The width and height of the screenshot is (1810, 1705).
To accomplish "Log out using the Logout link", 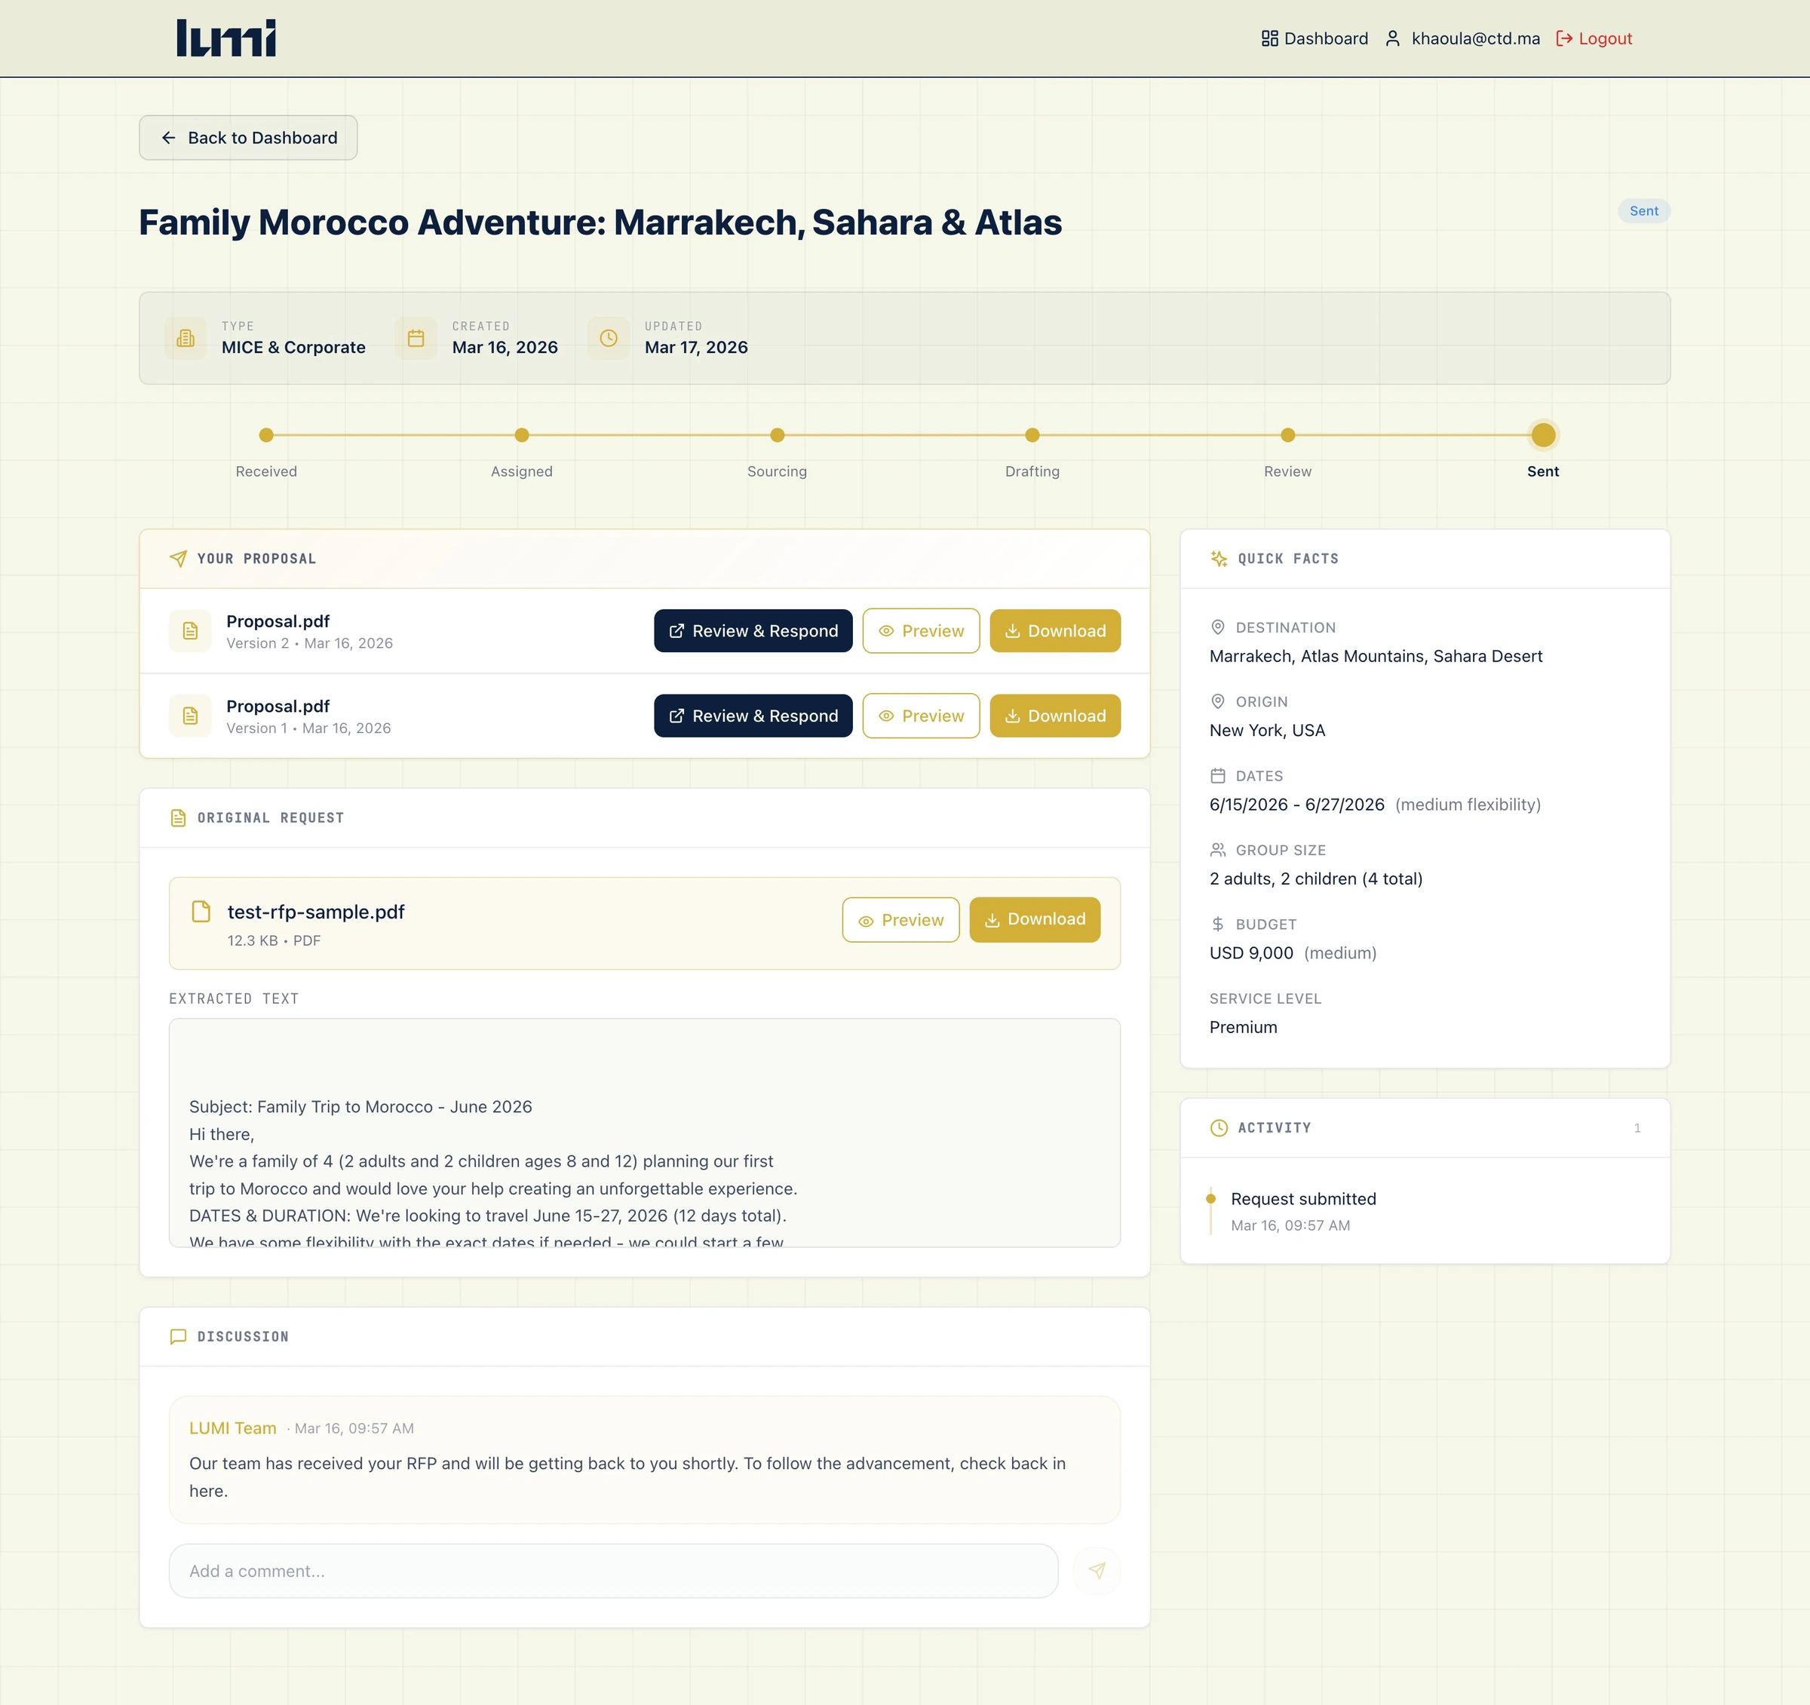I will 1594,38.
